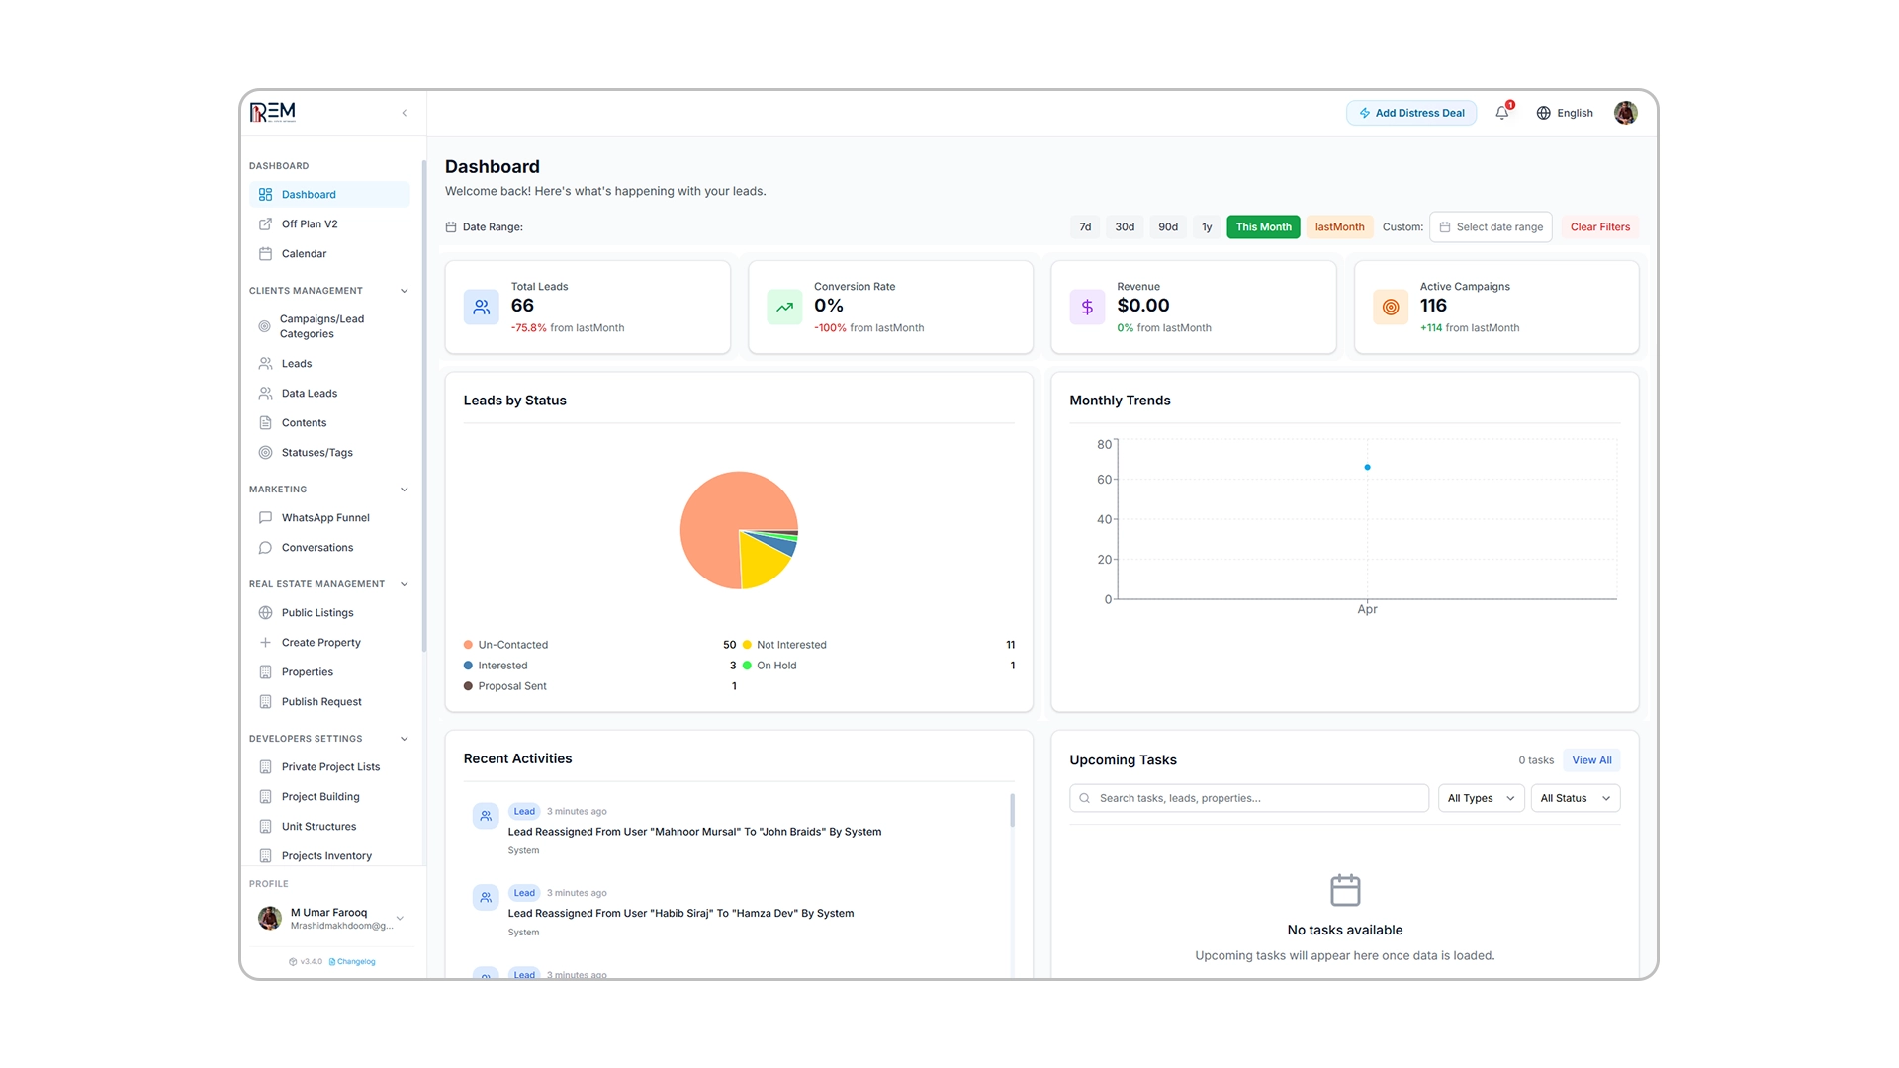Click the Create Property plus icon

pos(265,643)
